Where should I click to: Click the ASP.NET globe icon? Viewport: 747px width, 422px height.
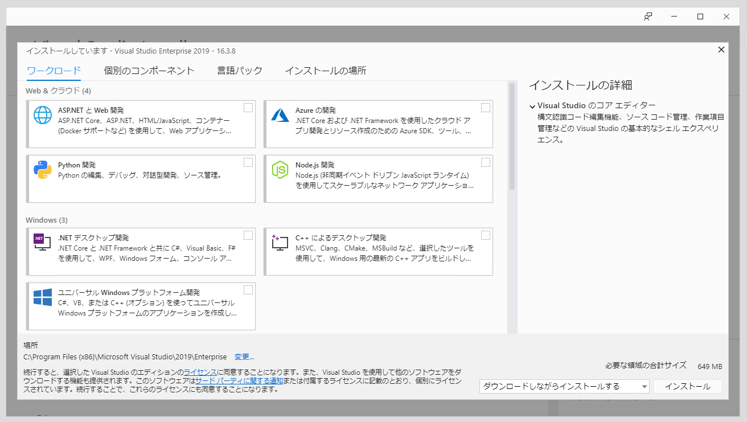click(x=43, y=115)
